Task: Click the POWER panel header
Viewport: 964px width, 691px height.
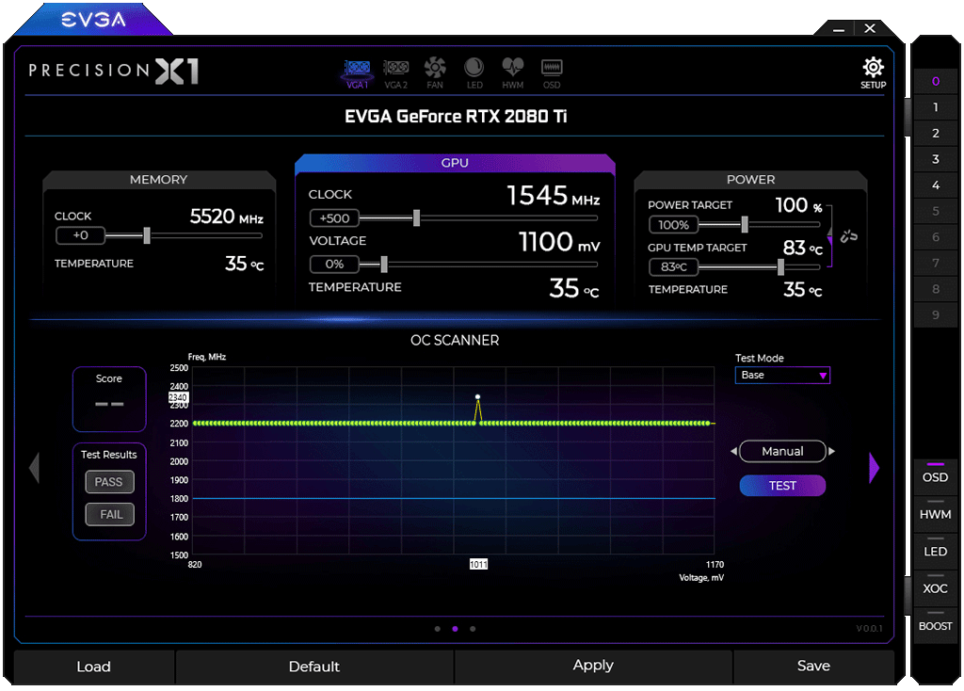Action: pyautogui.click(x=750, y=180)
